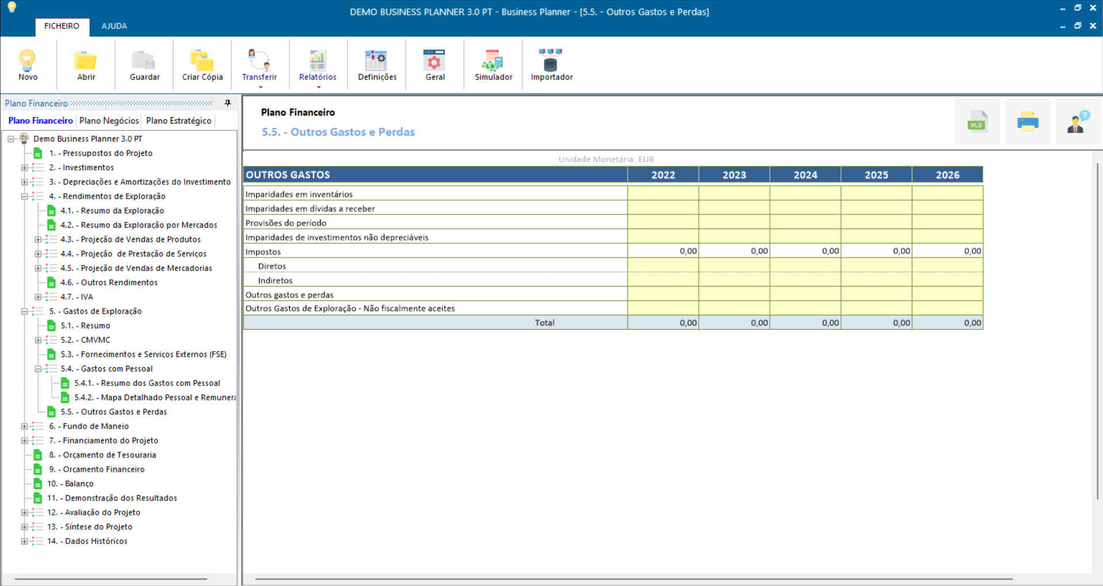Select the Plano Financeiro tab
Screen dimensions: 1103x586
40,121
